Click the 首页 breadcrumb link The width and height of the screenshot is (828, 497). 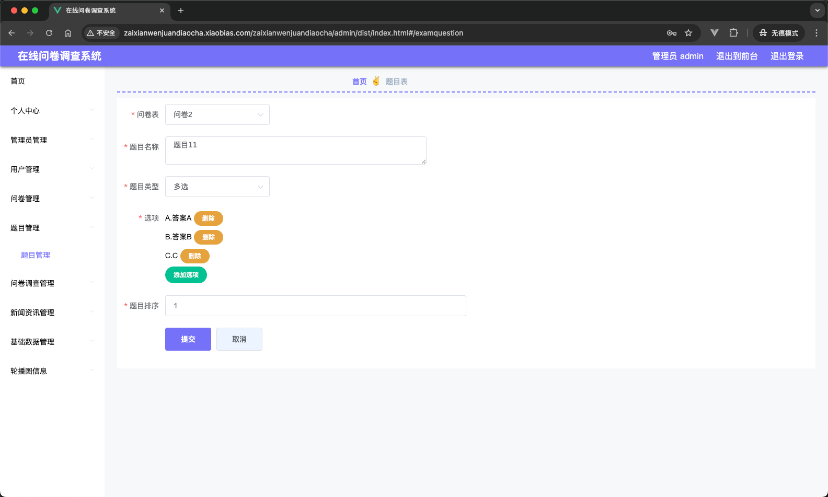[x=360, y=82]
